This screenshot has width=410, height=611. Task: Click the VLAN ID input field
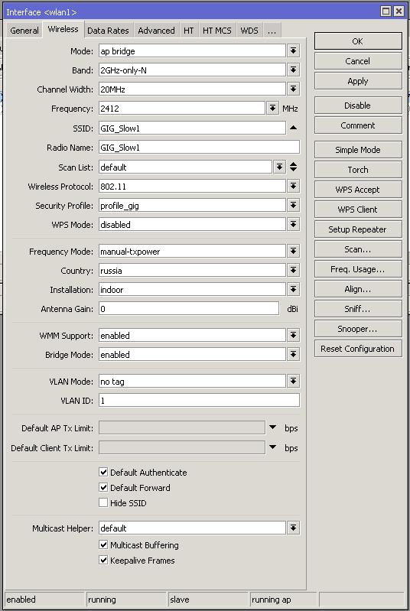point(199,400)
